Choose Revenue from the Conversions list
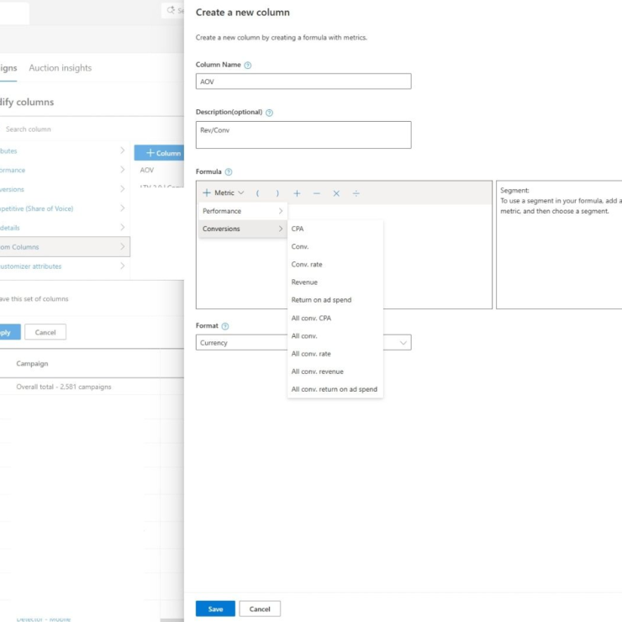 pyautogui.click(x=304, y=282)
